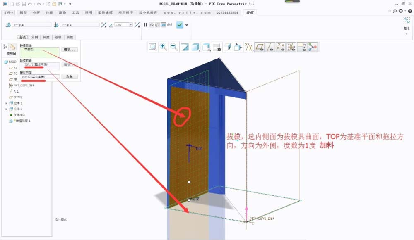Screen dimensions: 414x240
Task: Click the Zoom Out magnifier icon
Action: pyautogui.click(x=174, y=47)
